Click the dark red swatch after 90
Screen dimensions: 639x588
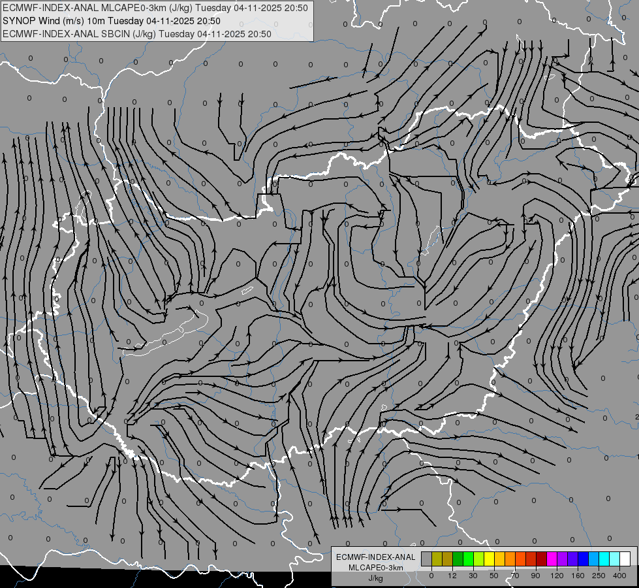point(541,559)
